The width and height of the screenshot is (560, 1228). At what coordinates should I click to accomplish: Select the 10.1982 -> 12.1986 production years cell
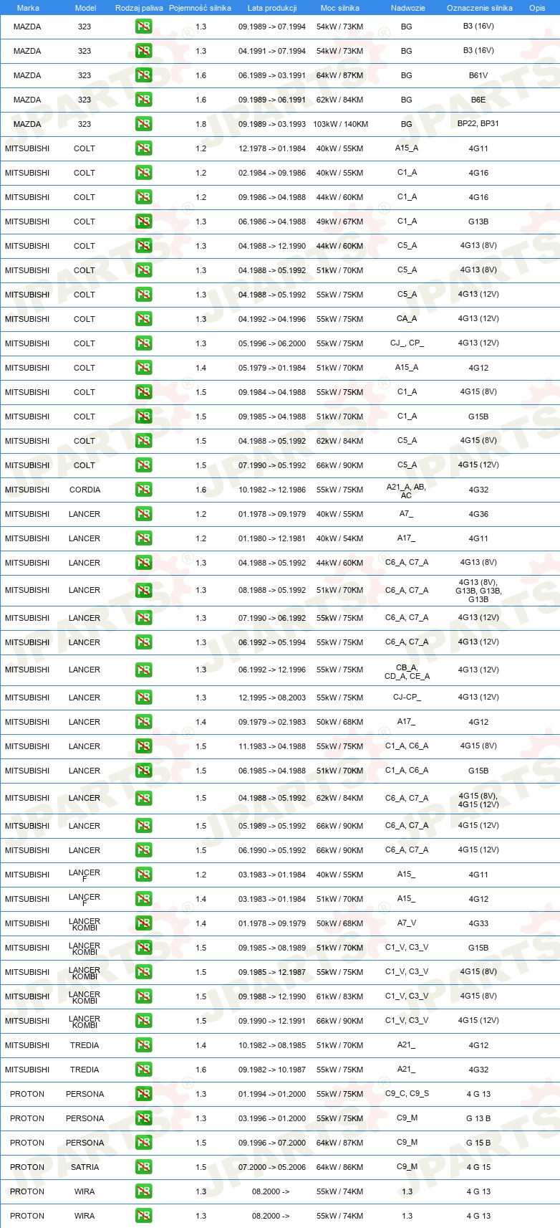(x=272, y=490)
